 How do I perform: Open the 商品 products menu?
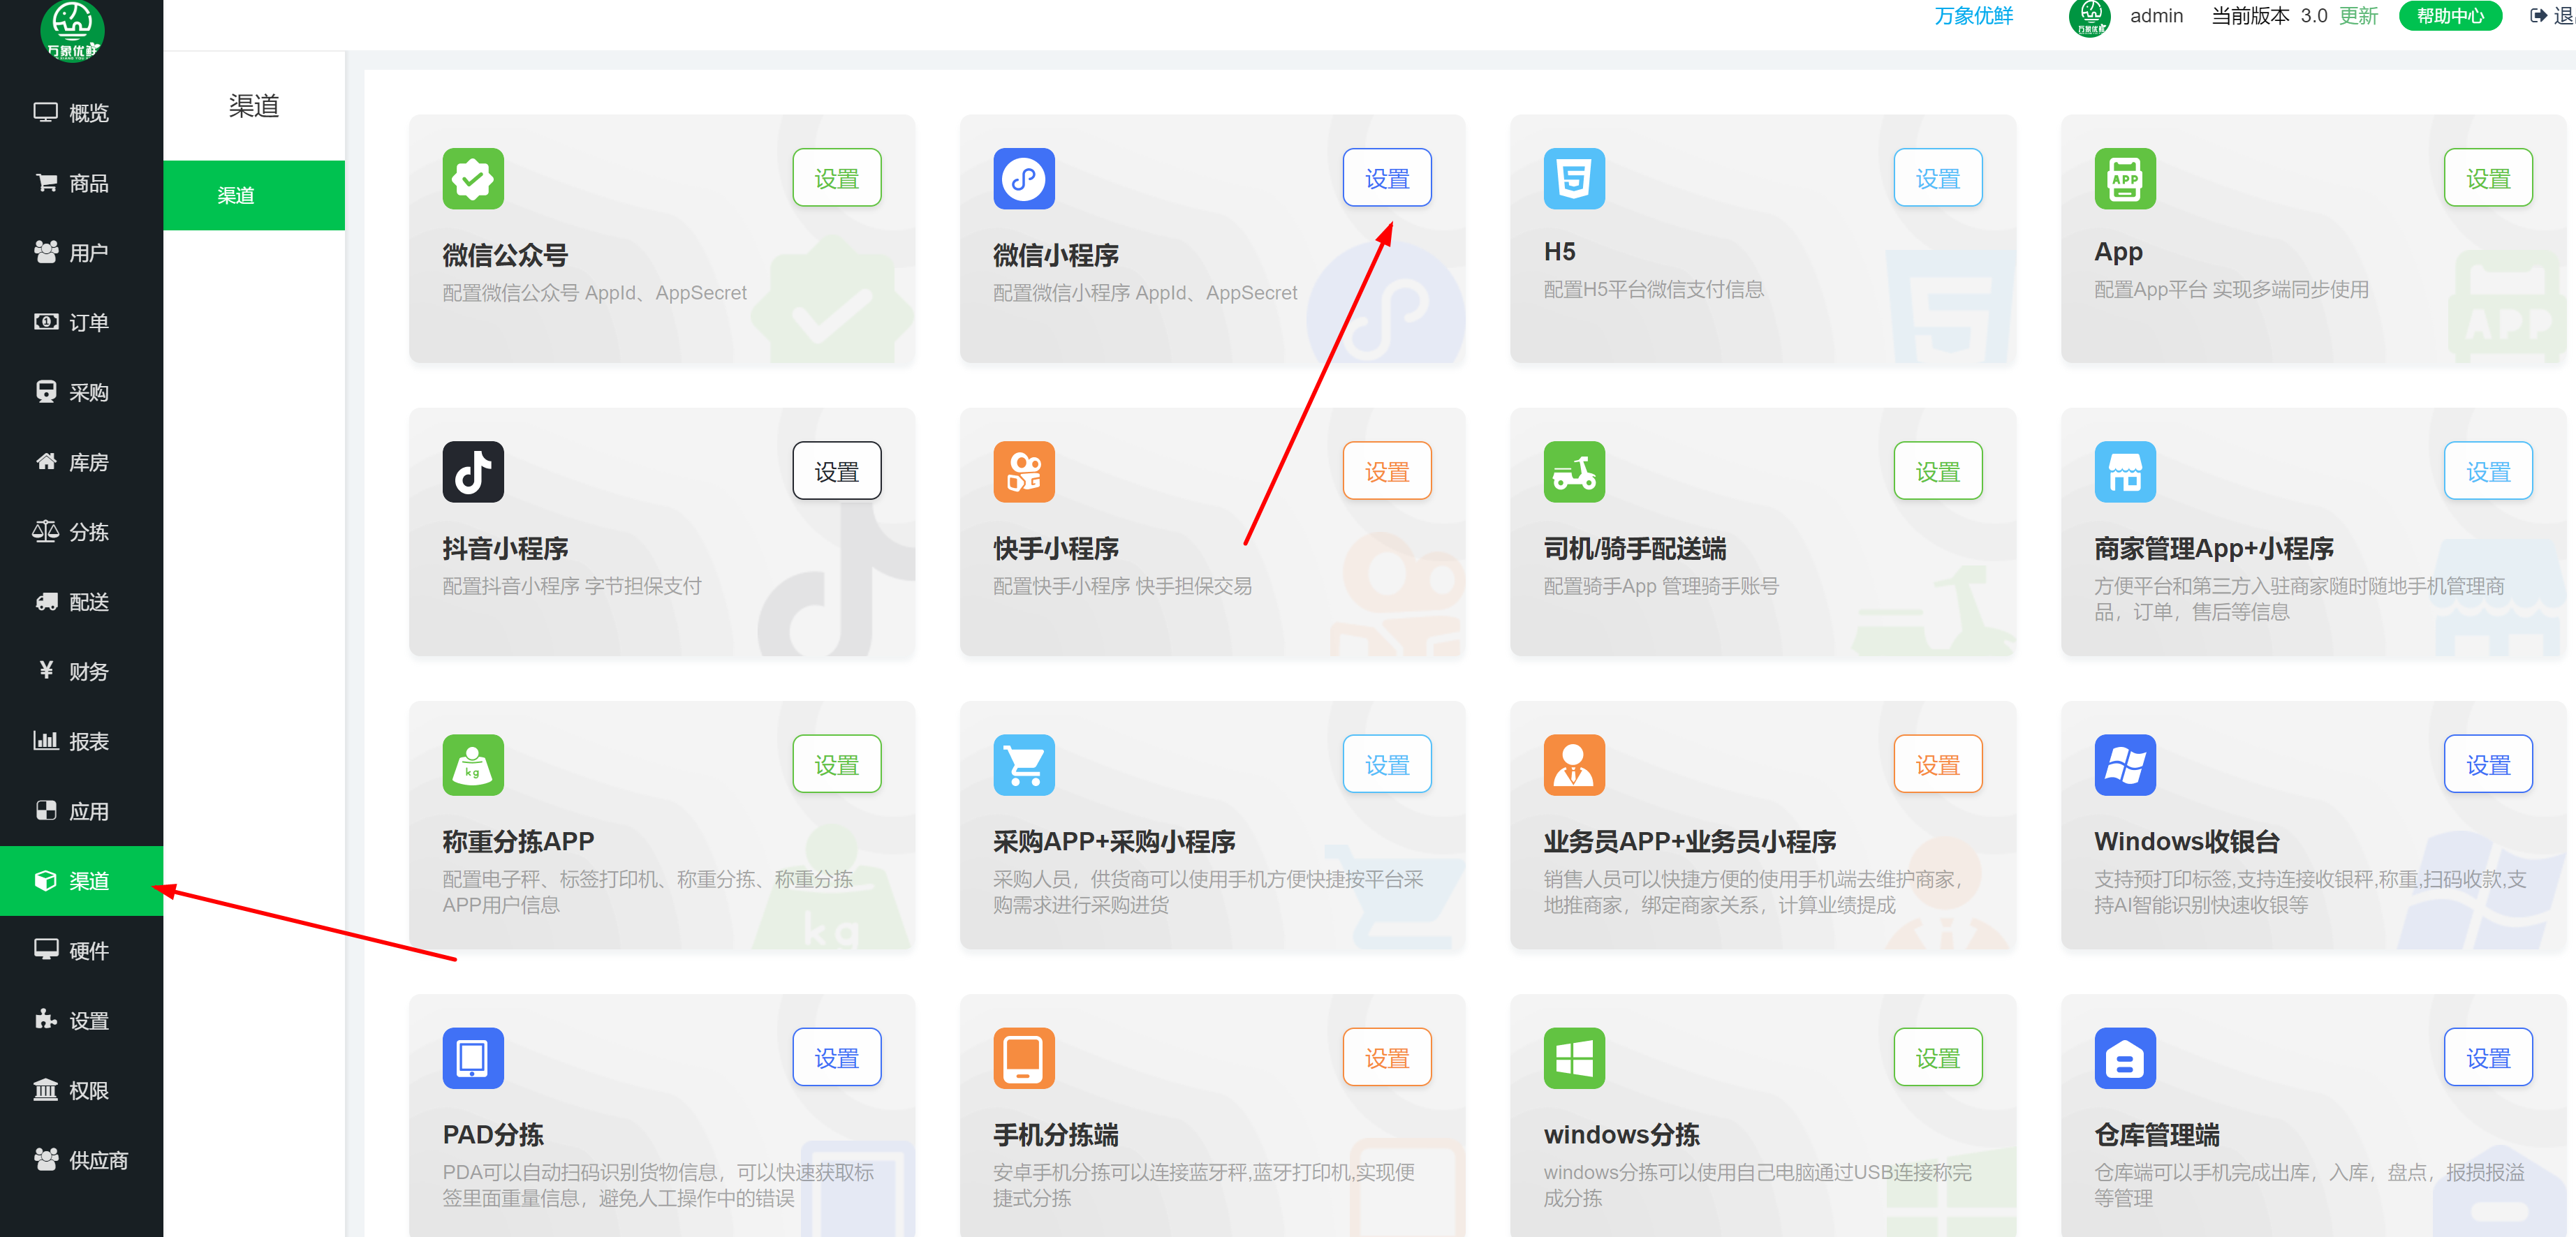[x=81, y=182]
